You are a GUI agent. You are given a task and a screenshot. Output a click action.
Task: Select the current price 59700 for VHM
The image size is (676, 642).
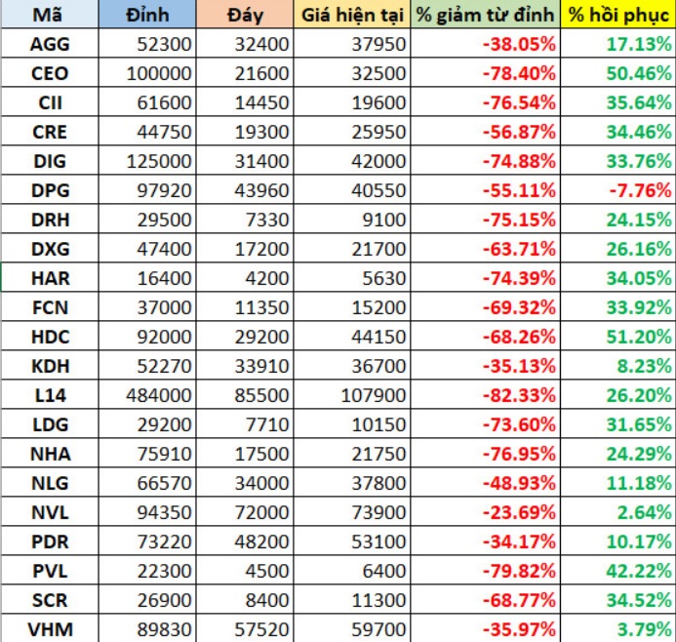pos(352,629)
